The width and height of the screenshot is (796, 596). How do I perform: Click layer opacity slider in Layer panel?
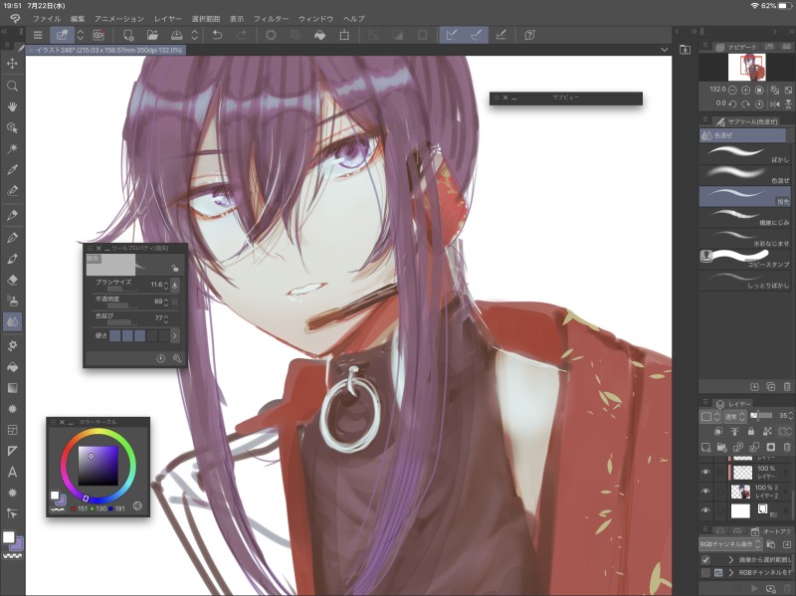(x=763, y=415)
